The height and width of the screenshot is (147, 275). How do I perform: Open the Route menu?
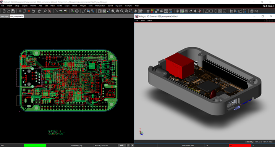tap(60, 6)
